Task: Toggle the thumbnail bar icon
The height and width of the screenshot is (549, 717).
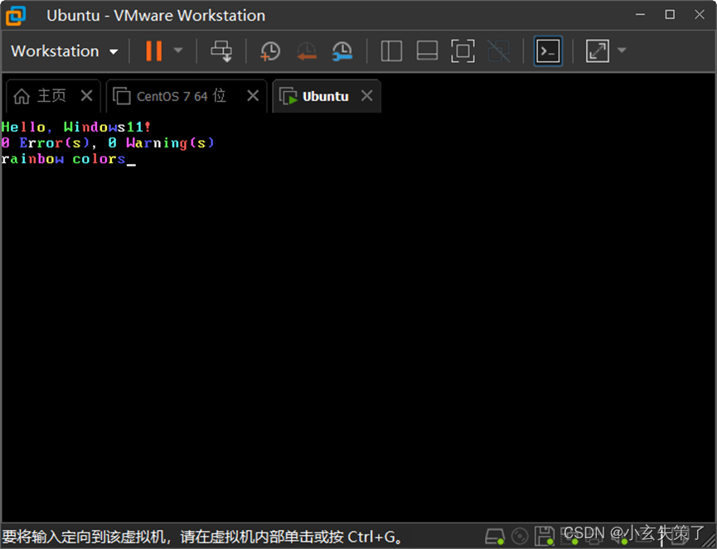Action: (x=427, y=51)
